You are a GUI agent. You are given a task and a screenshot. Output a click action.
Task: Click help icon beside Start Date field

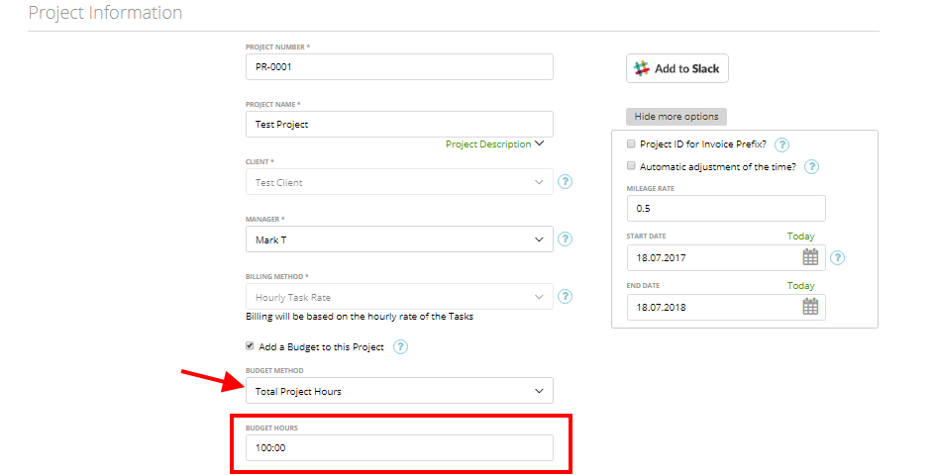pyautogui.click(x=837, y=258)
